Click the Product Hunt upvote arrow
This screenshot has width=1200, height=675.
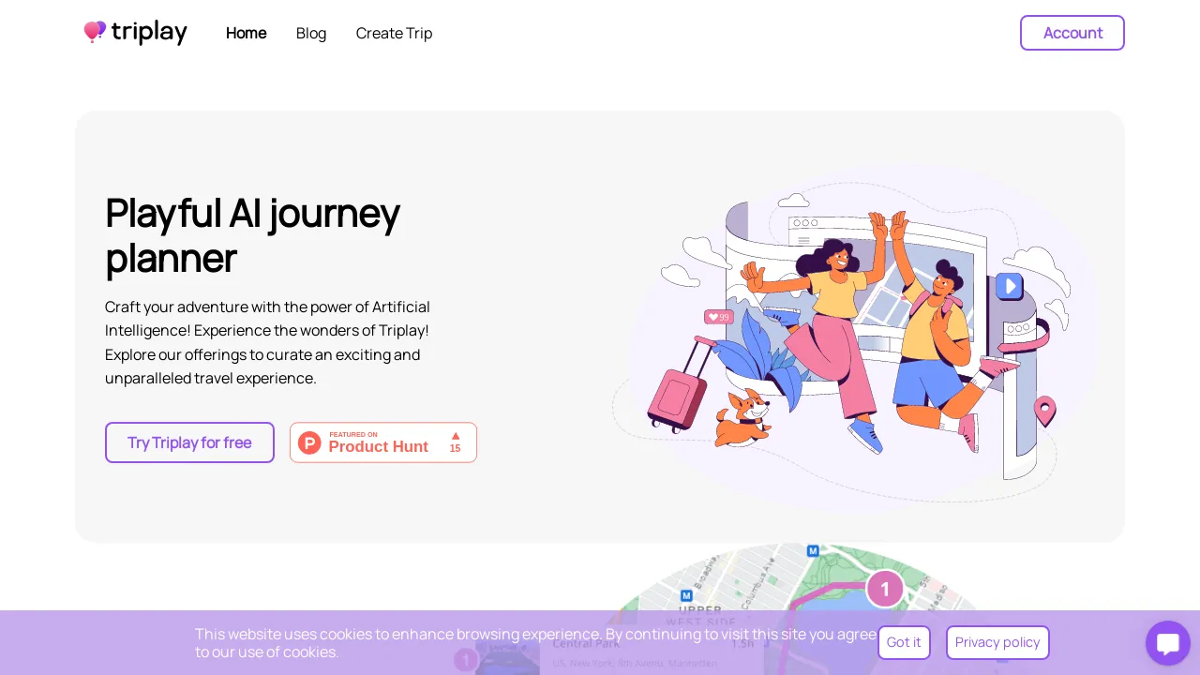456,436
